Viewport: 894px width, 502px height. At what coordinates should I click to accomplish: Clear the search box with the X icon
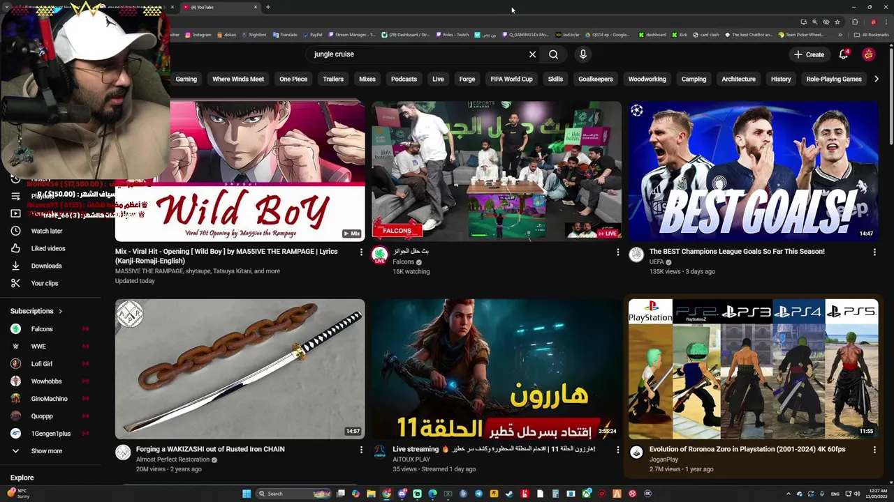click(x=532, y=54)
